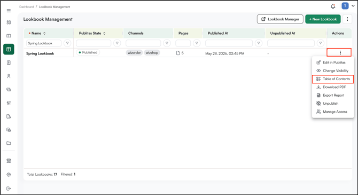Create a New Lookbook
Viewport: 358px width, 195px height.
pos(323,19)
